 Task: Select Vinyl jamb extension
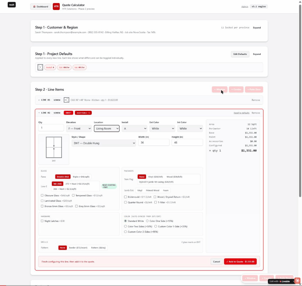(x=140, y=191)
